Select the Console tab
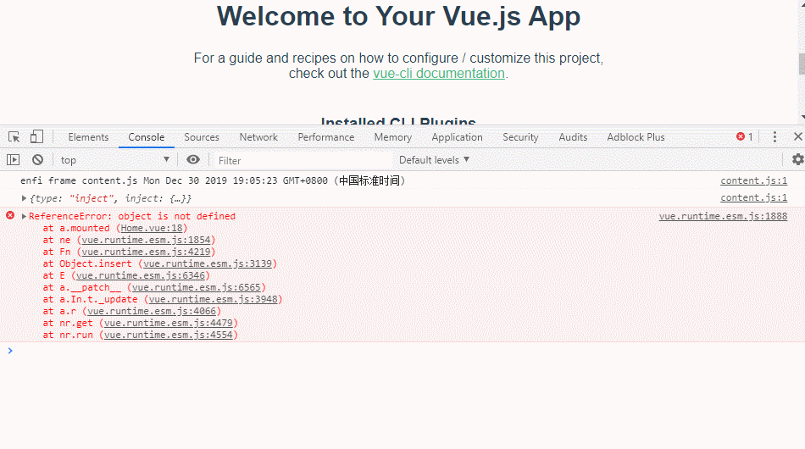 147,137
